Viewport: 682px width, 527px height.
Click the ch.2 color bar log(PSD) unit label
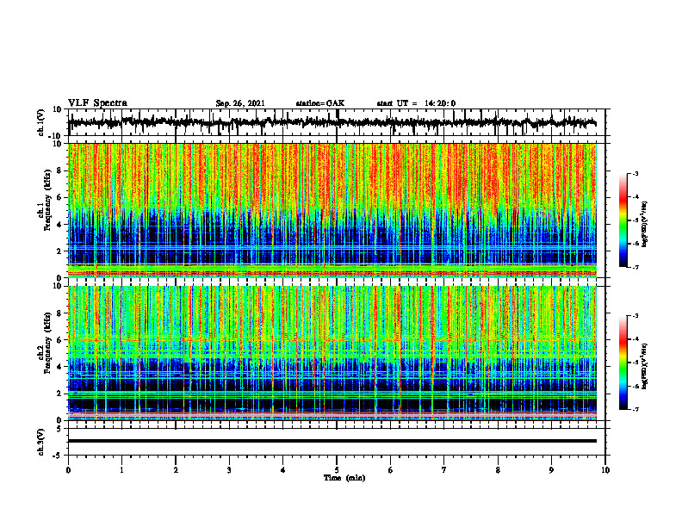pos(645,366)
